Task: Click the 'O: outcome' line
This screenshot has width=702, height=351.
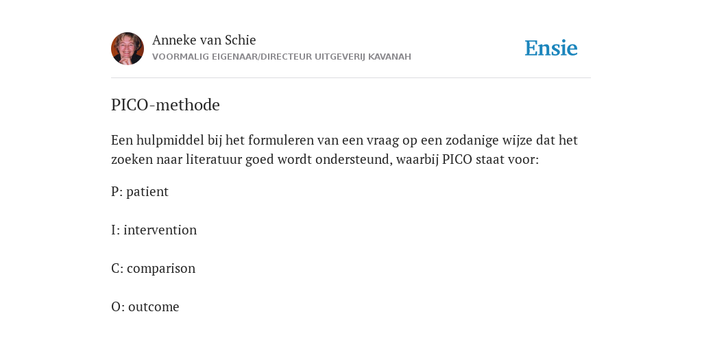Action: [145, 306]
